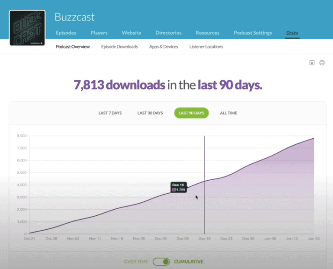
Task: Click the Dec 16 chart tooltip
Action: point(179,187)
